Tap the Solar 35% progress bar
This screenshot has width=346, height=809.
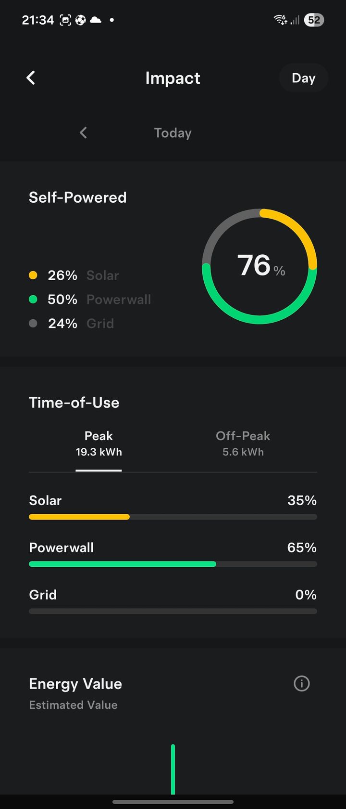coord(173,517)
